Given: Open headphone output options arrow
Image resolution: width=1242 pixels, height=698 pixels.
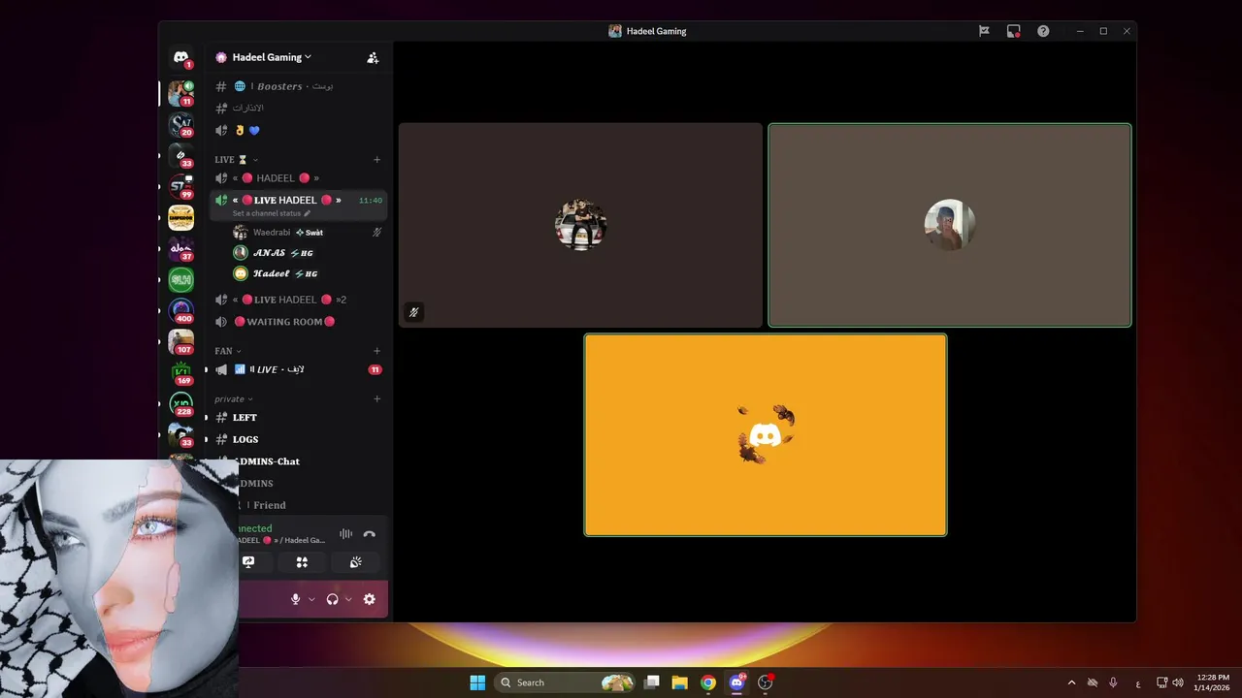Looking at the screenshot, I should (348, 599).
